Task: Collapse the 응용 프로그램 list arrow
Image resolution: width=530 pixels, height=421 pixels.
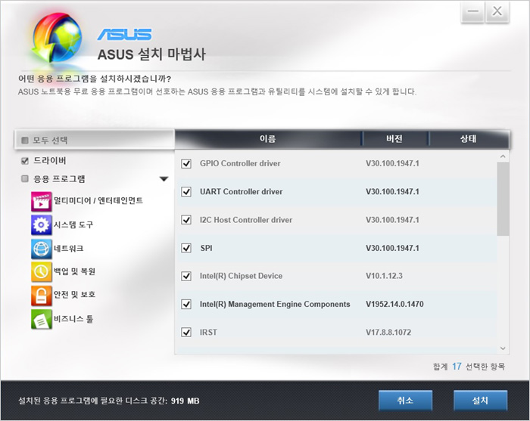Action: point(164,180)
